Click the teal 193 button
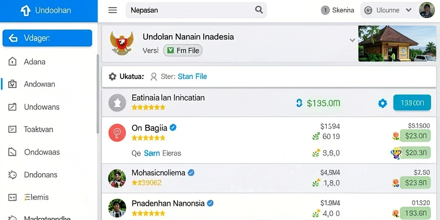This screenshot has height=220, width=440. (x=412, y=102)
